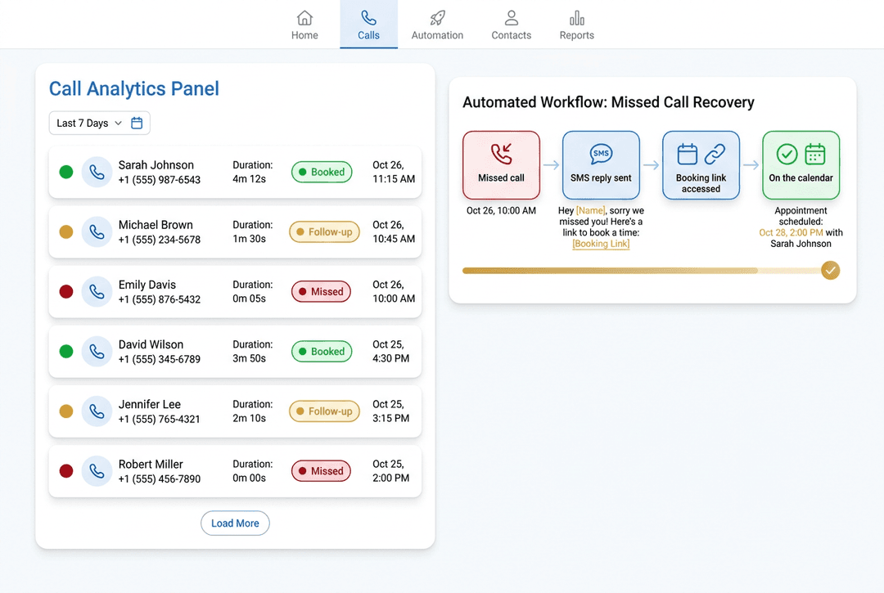Open the Reports tab
The height and width of the screenshot is (593, 884).
577,25
